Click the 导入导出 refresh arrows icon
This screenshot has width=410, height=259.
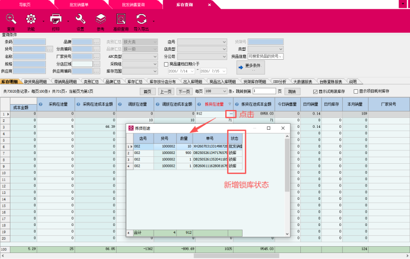(141, 19)
